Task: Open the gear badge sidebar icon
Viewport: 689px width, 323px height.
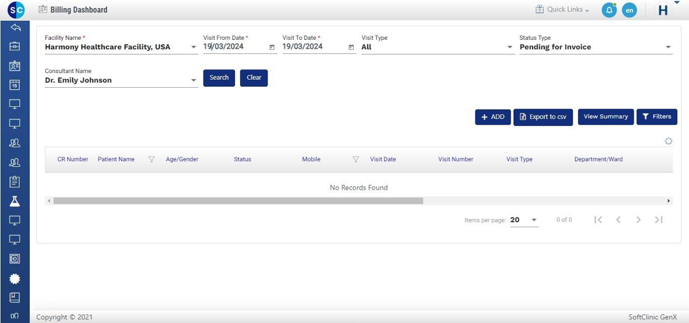Action: [15, 278]
